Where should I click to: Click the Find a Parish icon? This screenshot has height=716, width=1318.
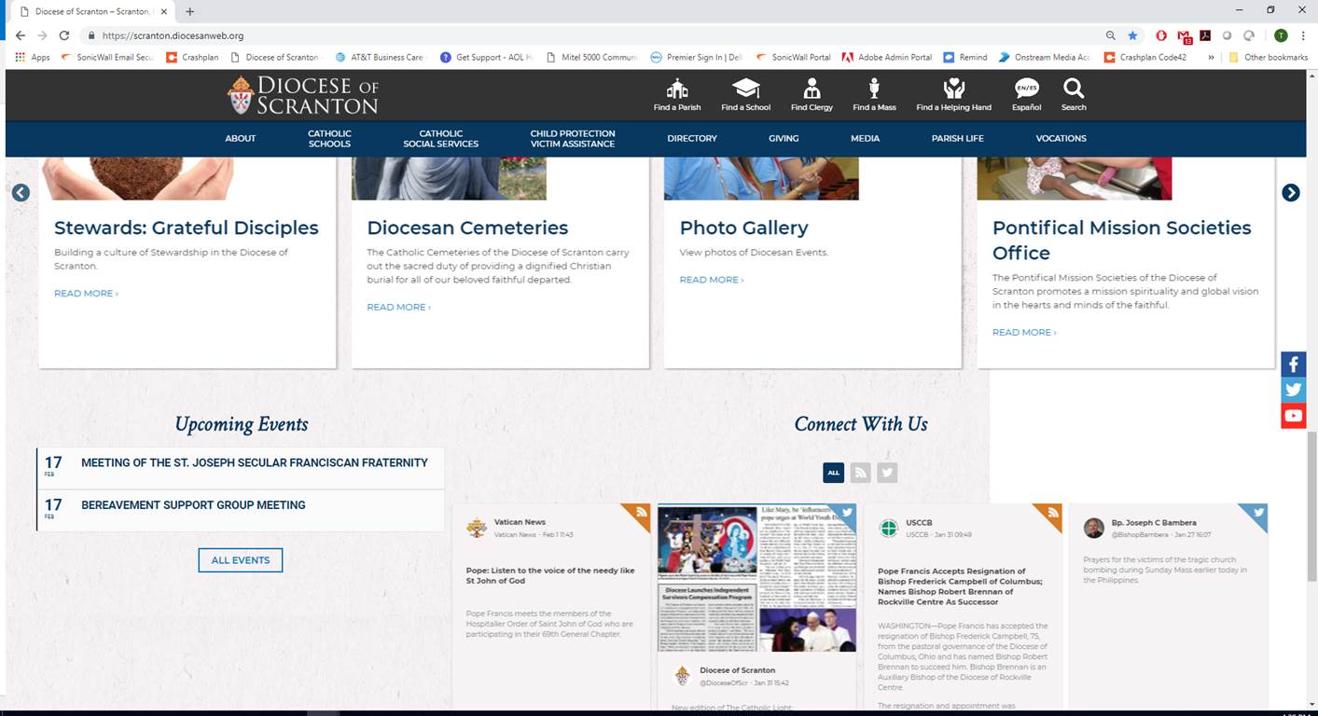click(x=677, y=89)
